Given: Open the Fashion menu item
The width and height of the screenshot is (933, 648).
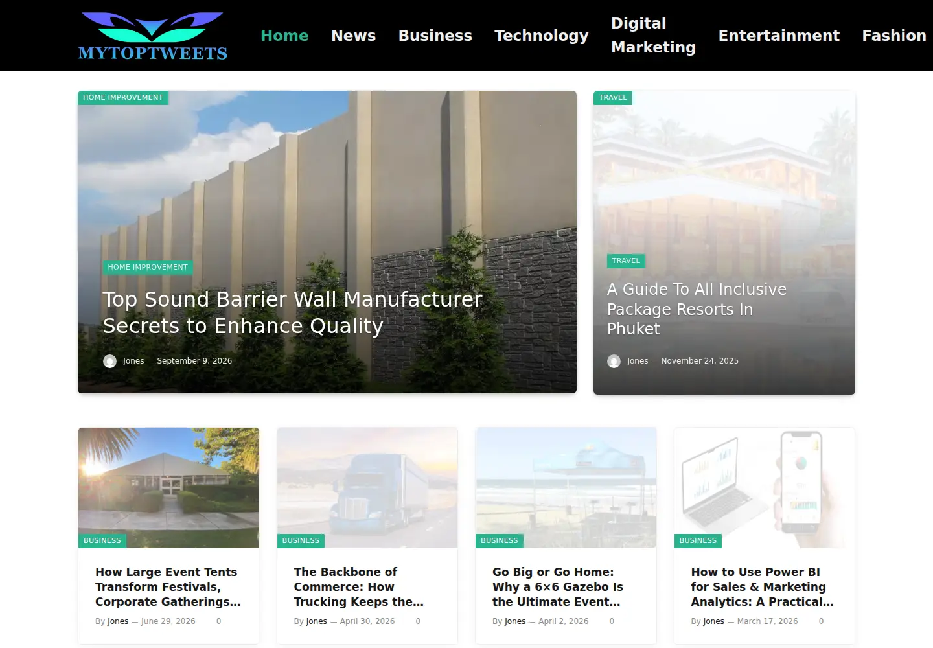Looking at the screenshot, I should coord(894,36).
